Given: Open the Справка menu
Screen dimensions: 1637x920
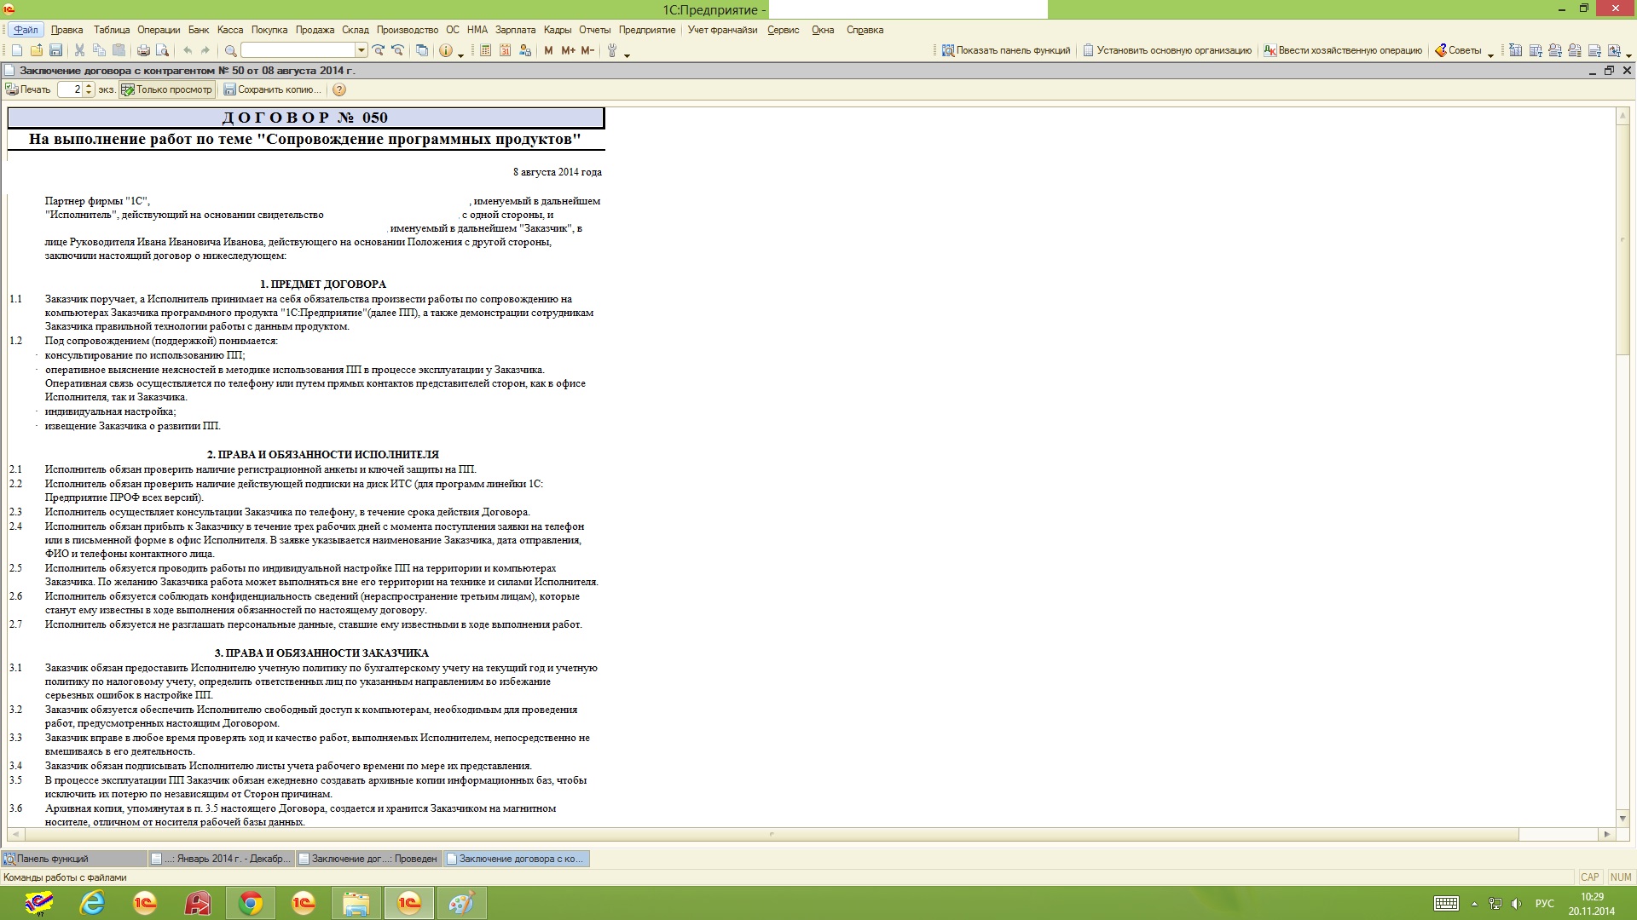Looking at the screenshot, I should click(865, 30).
